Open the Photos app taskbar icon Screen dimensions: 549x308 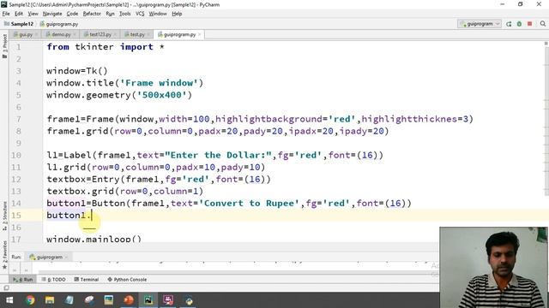click(109, 300)
